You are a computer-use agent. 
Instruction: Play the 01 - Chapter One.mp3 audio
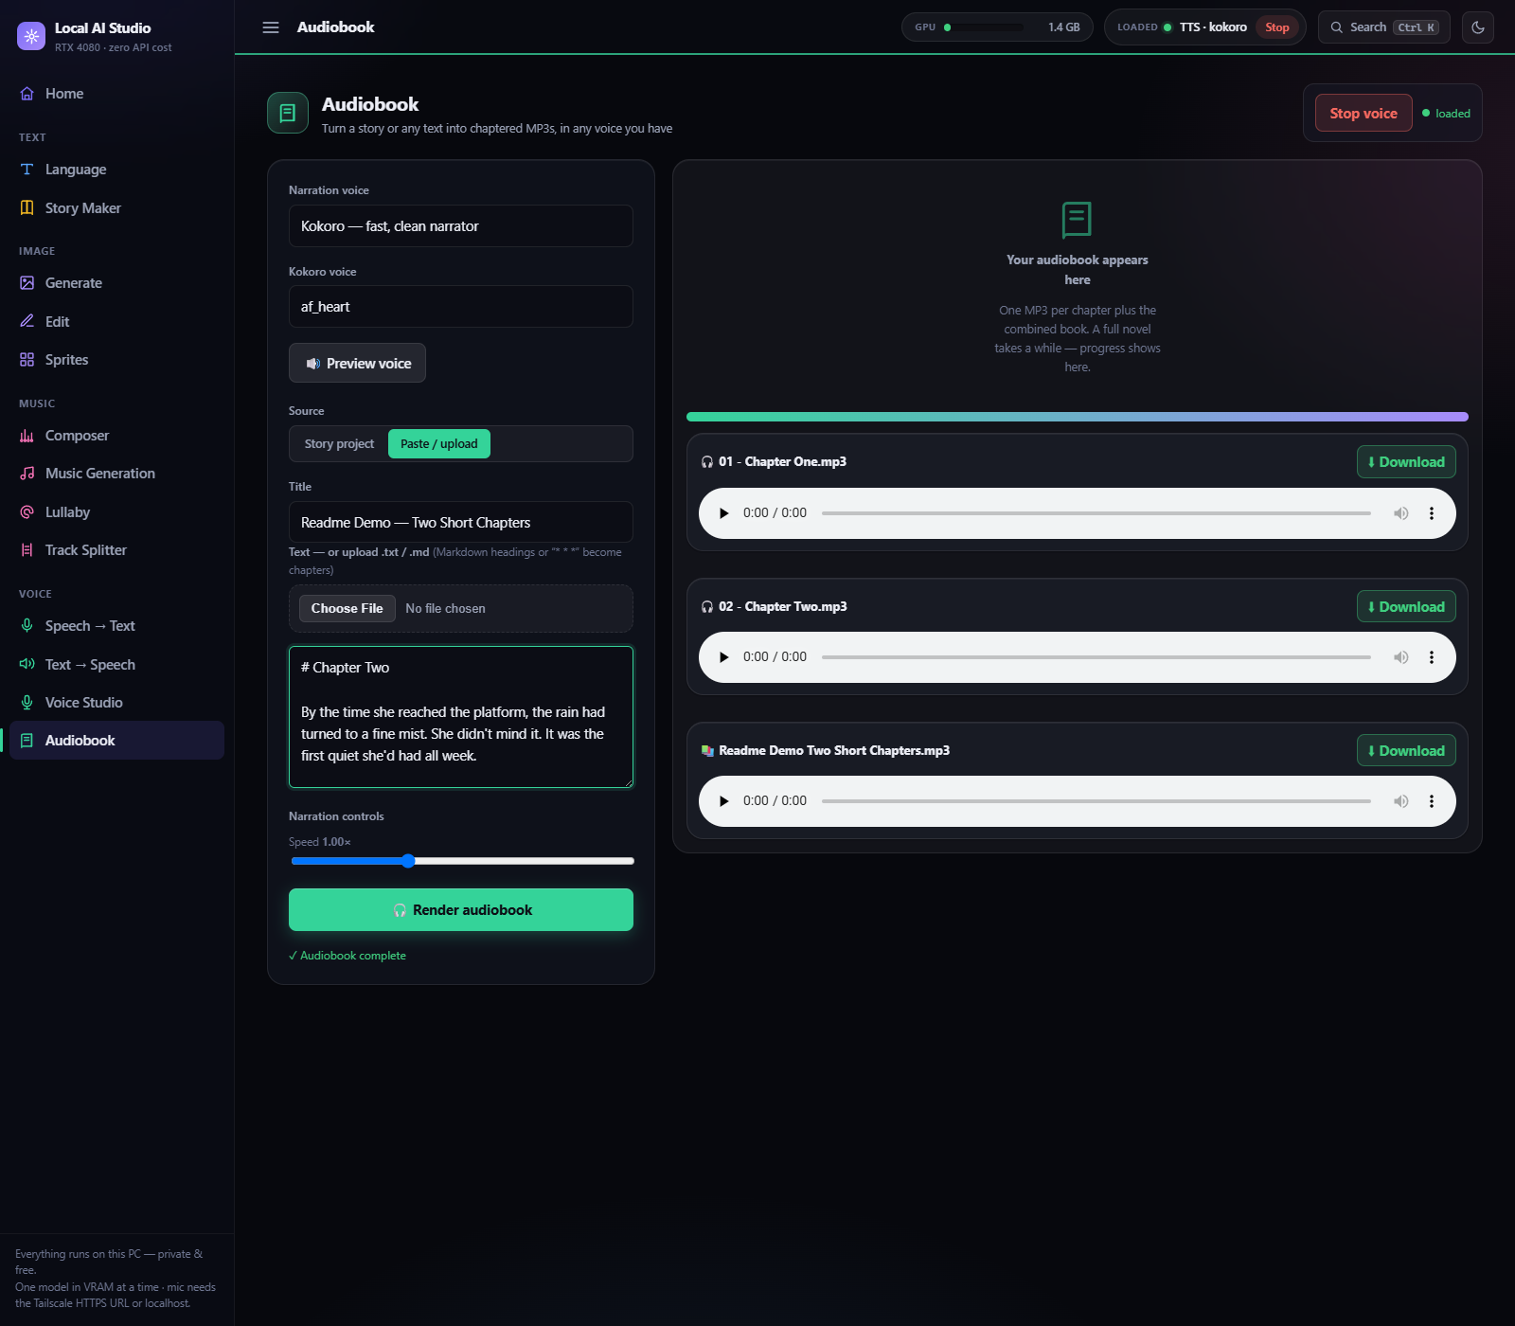pos(724,513)
